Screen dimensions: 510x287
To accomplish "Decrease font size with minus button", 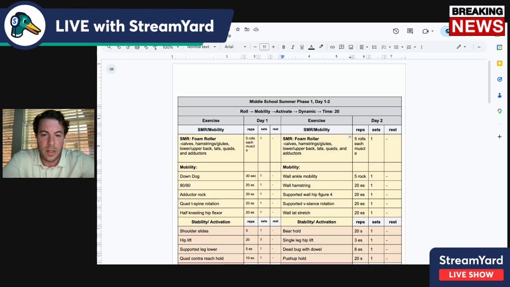I will point(255,47).
